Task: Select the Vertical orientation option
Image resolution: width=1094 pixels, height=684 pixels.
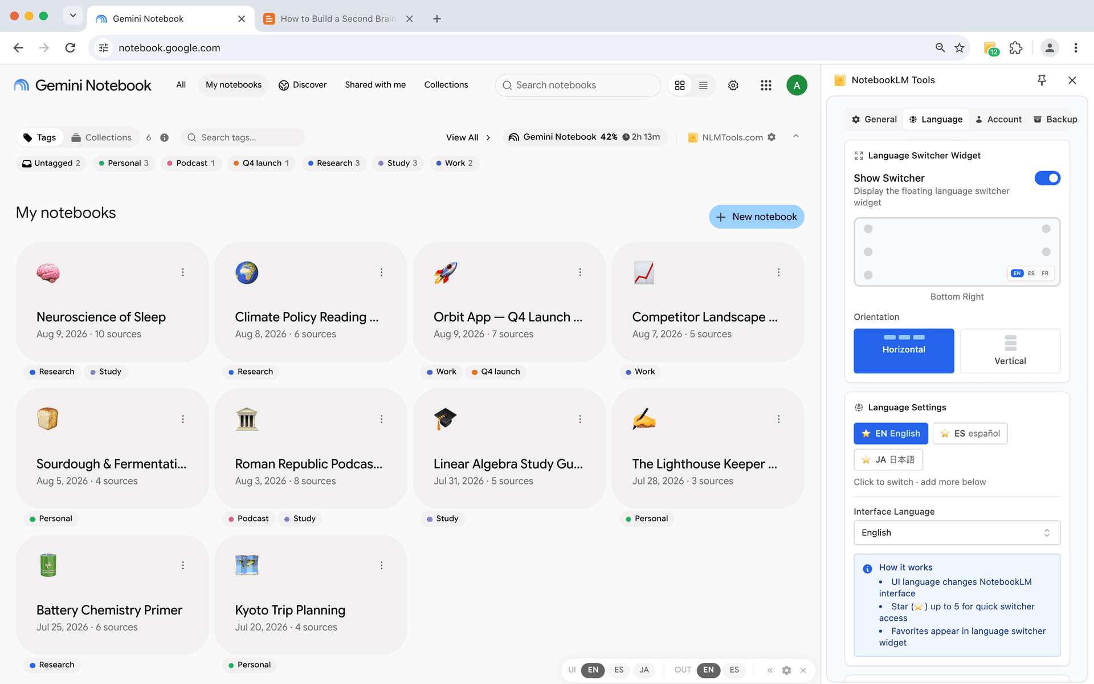Action: point(1010,351)
